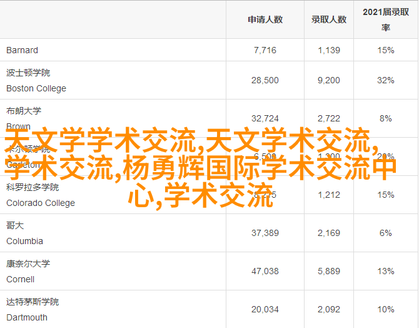Viewport: 419px width, 328px height.
Task: Select Cornell's admitted count 5,889
Action: click(x=329, y=271)
